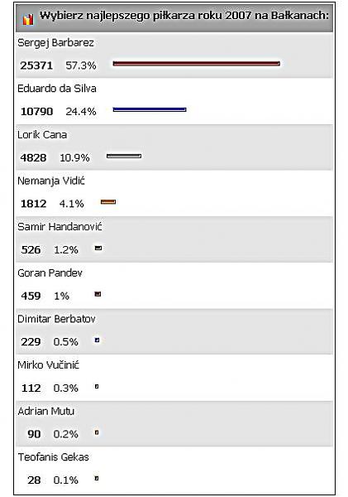
Task: Select Teofanis Gekas name
Action: 53,457
